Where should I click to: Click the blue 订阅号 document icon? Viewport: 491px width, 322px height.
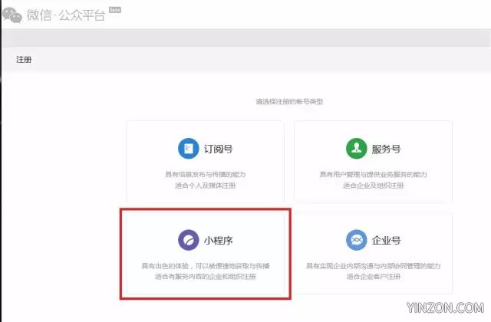pyautogui.click(x=189, y=149)
